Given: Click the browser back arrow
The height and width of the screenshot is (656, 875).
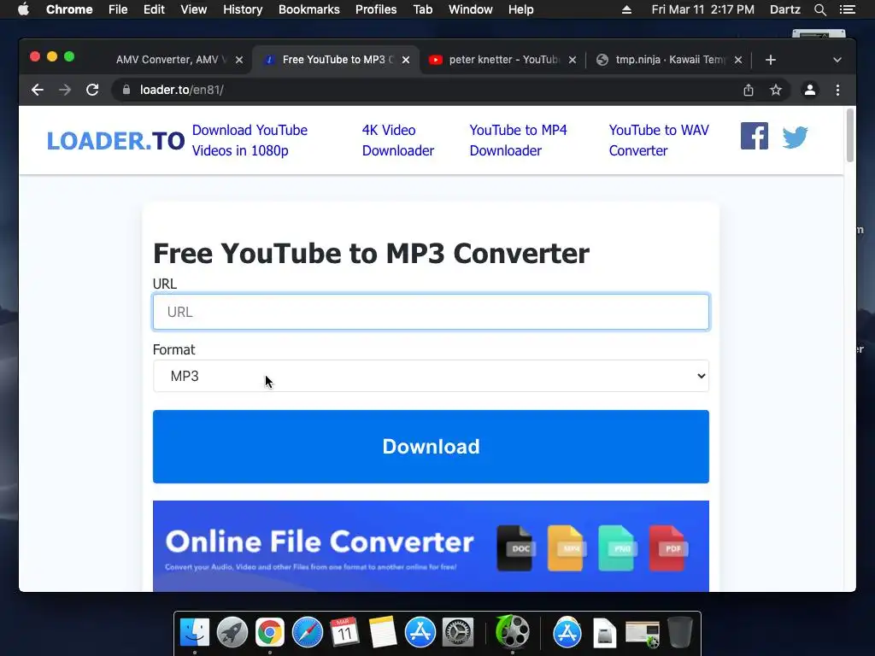Looking at the screenshot, I should pyautogui.click(x=38, y=90).
